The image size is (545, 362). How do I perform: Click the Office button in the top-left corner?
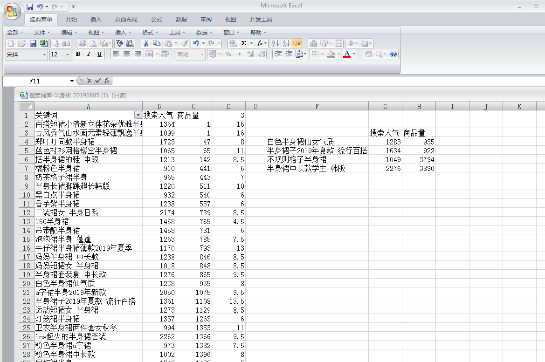[12, 12]
